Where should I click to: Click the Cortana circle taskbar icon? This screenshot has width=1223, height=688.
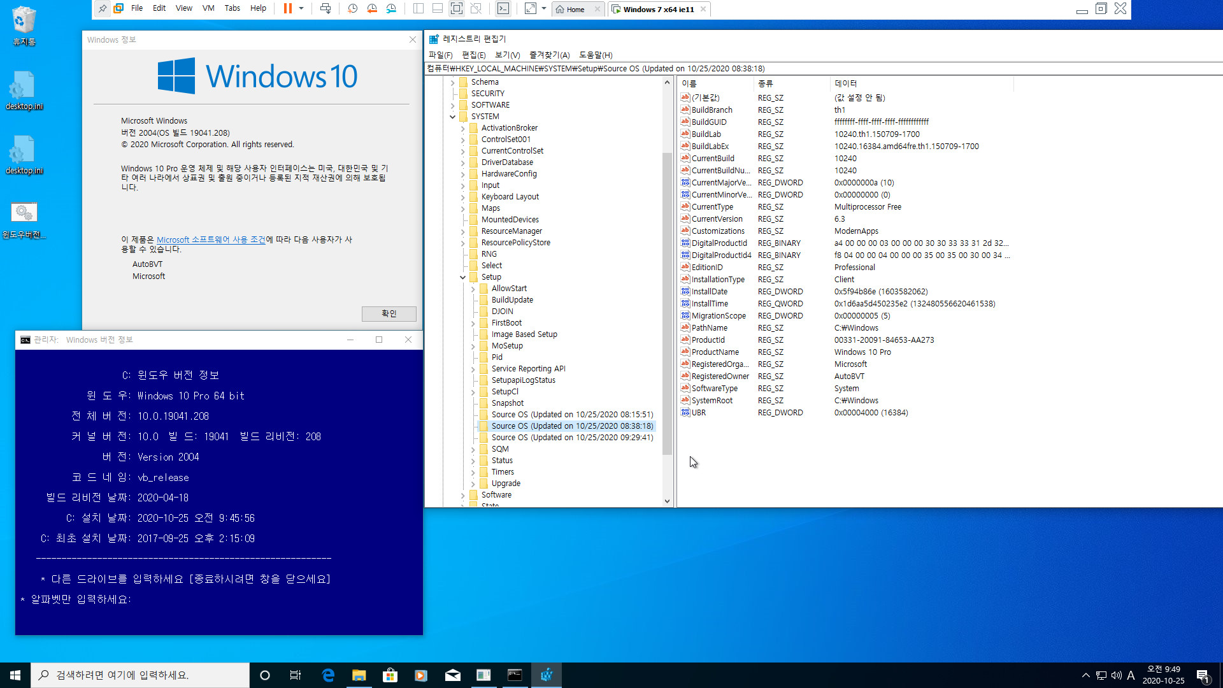pos(265,675)
